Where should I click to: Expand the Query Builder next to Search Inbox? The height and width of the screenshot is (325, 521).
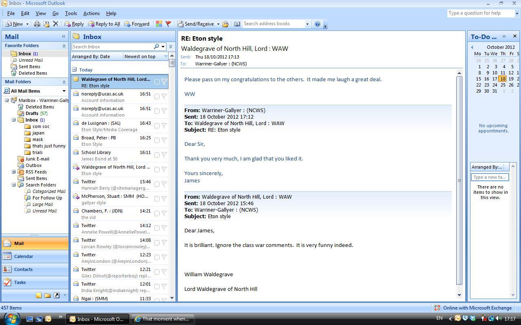pyautogui.click(x=171, y=47)
